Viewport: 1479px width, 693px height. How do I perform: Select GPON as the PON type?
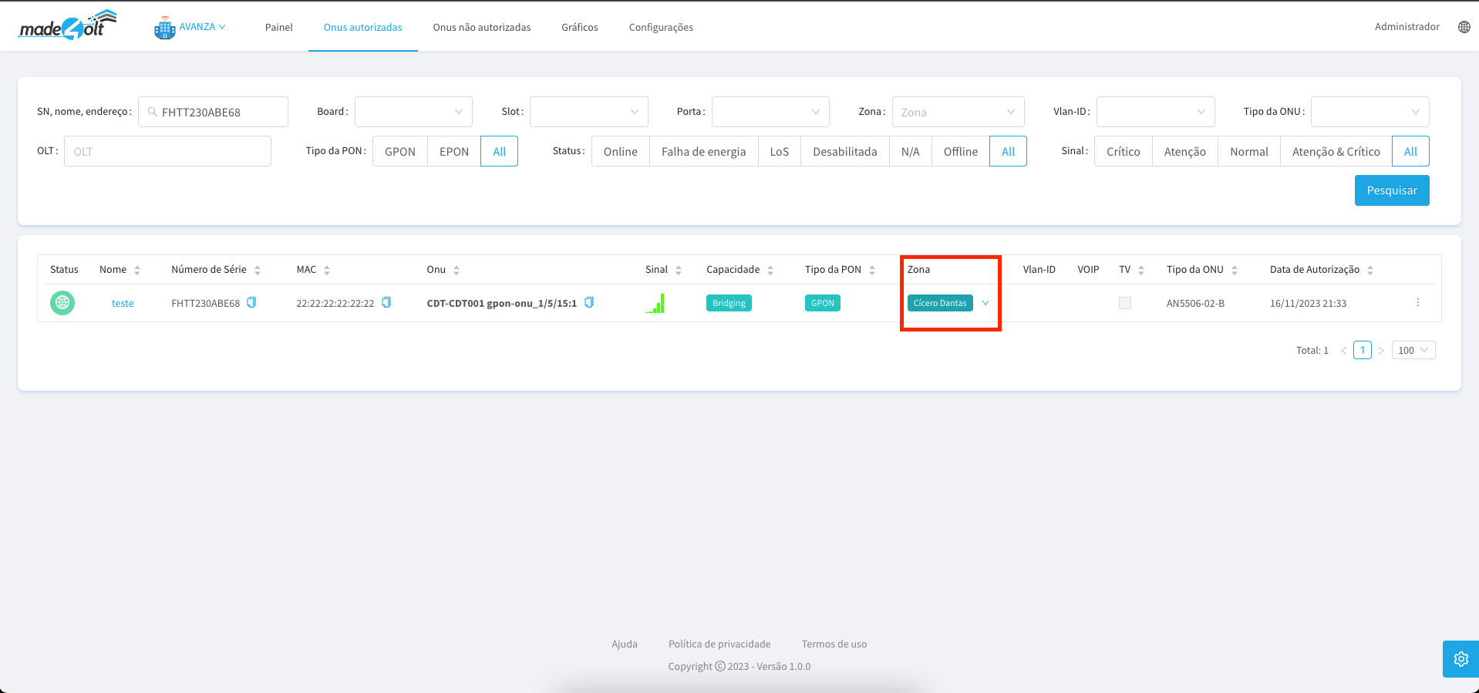point(399,152)
